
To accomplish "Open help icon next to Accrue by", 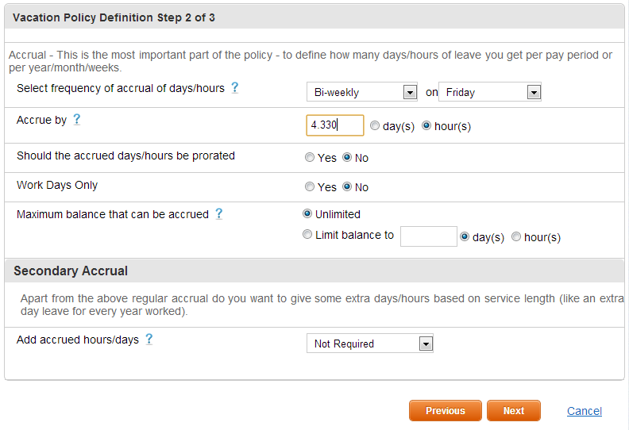I will (76, 120).
